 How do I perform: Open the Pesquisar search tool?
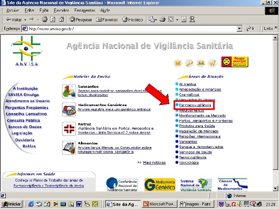(81, 20)
